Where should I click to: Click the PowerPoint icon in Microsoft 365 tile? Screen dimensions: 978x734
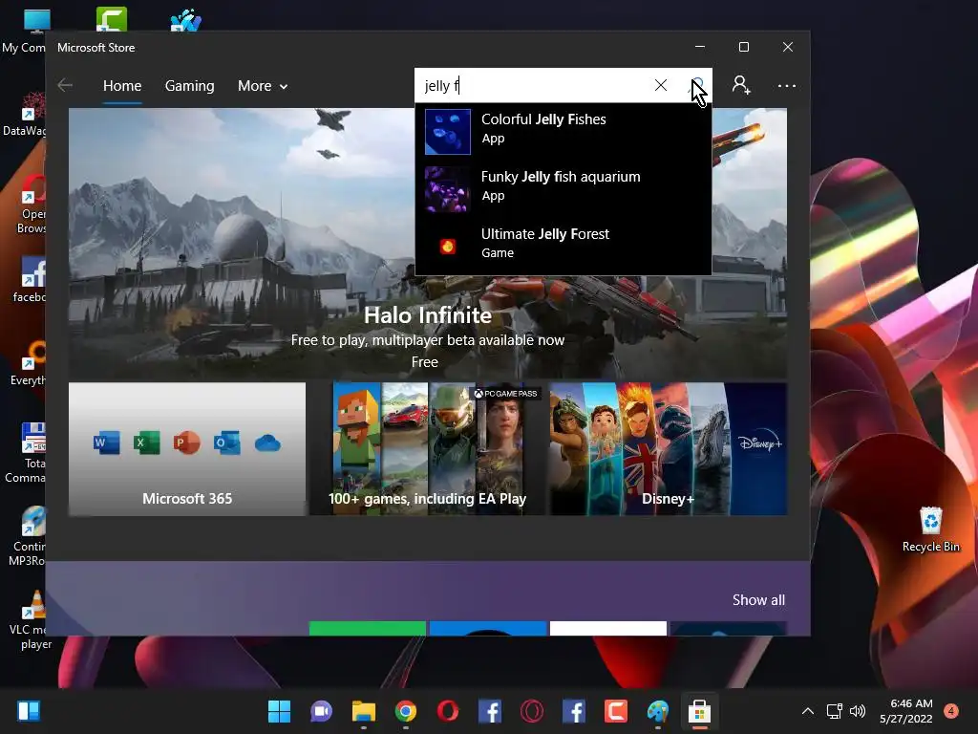(x=186, y=443)
